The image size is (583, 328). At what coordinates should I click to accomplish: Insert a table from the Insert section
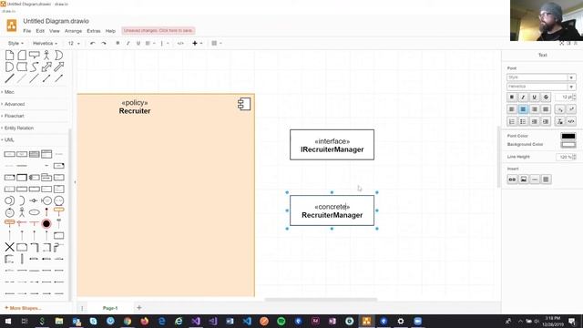tap(546, 179)
